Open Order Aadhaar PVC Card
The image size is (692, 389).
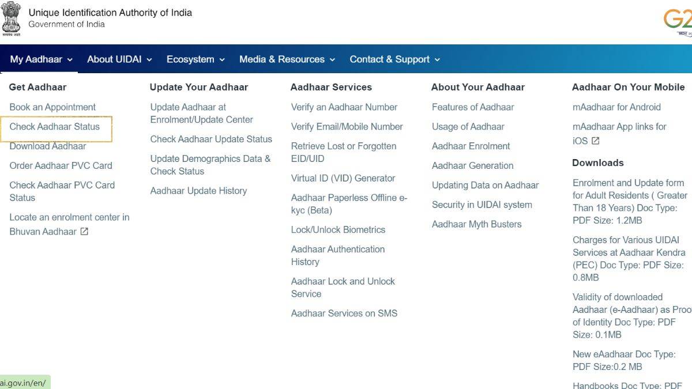coord(61,165)
